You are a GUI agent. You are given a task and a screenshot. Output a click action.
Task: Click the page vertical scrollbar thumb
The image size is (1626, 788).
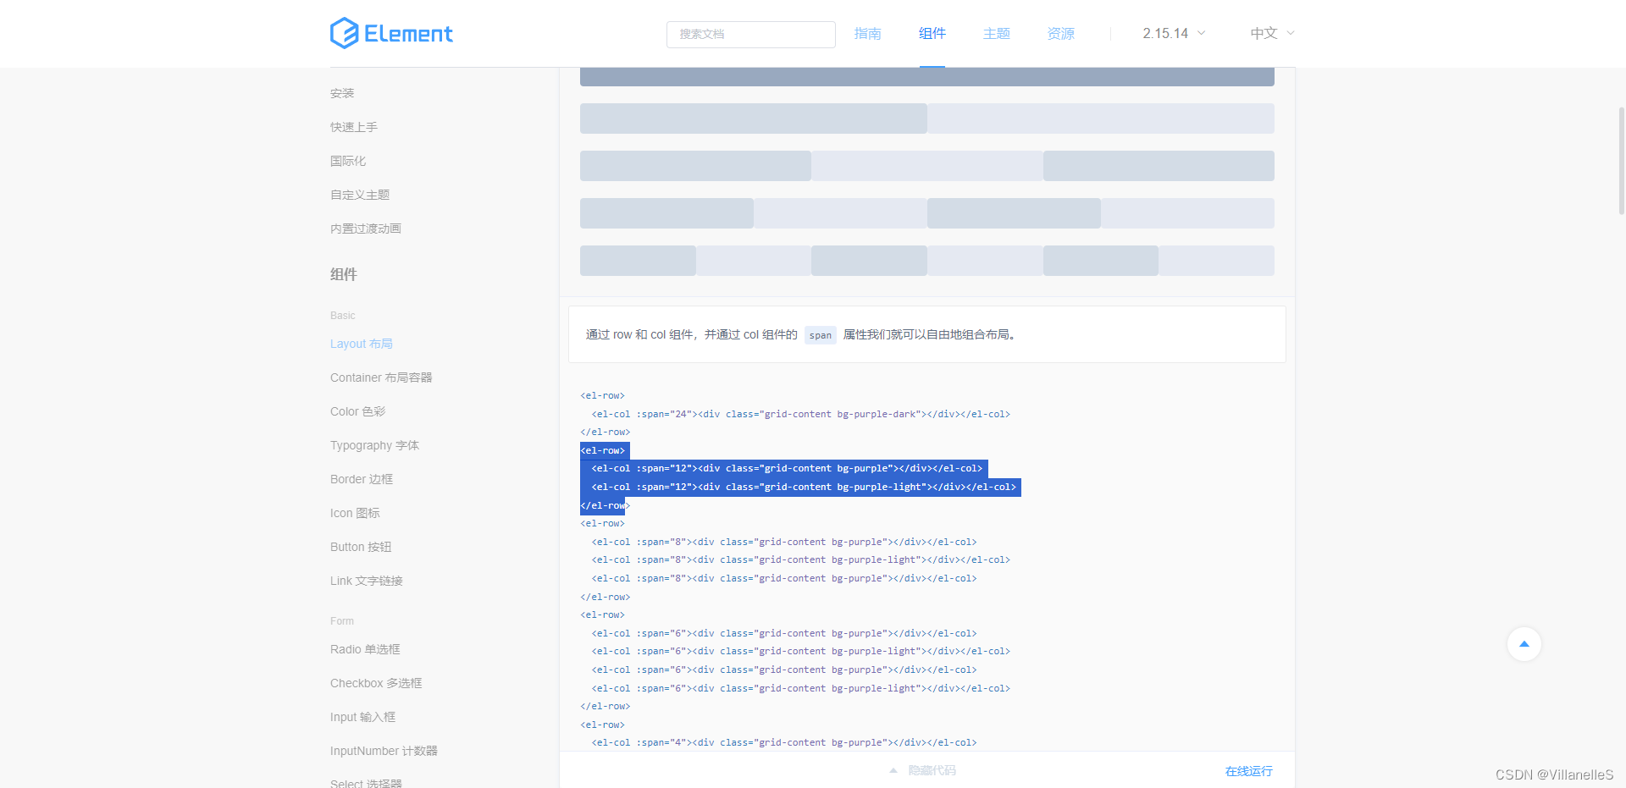pos(1621,161)
